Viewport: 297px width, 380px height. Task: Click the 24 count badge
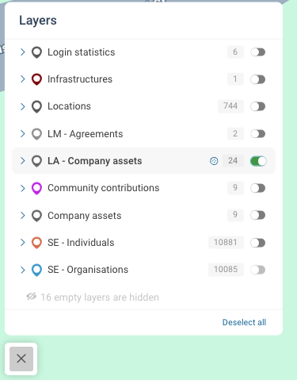click(x=233, y=160)
